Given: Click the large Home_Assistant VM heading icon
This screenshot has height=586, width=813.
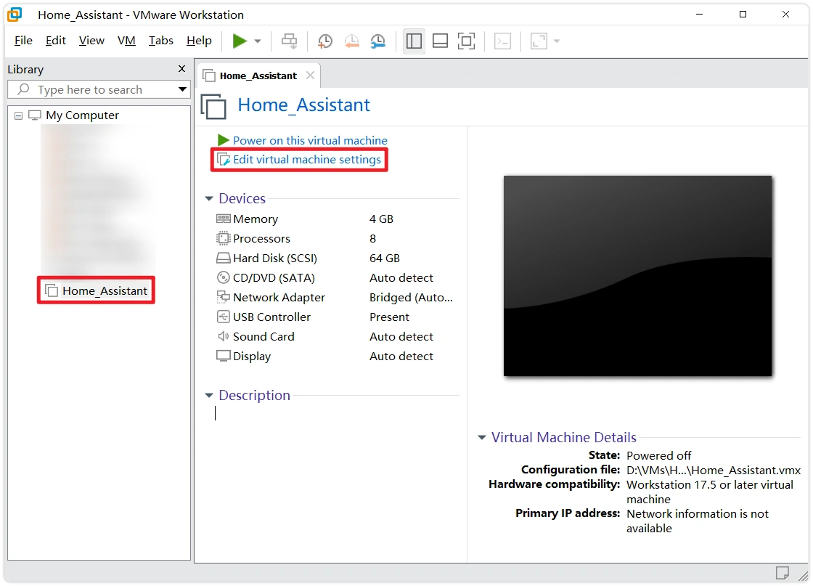Looking at the screenshot, I should point(213,106).
